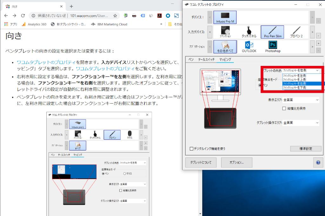Open the その他 bookmarks folder
Screen dimensions: 325x216
pyautogui.click(x=175, y=24)
